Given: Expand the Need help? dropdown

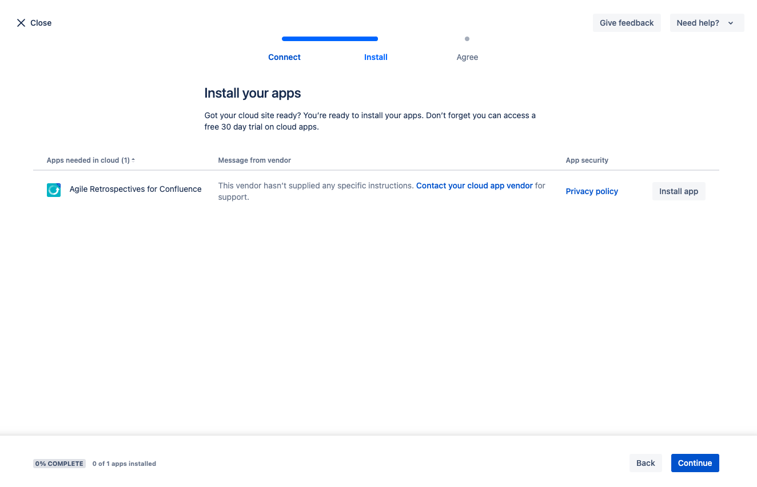Looking at the screenshot, I should (706, 23).
